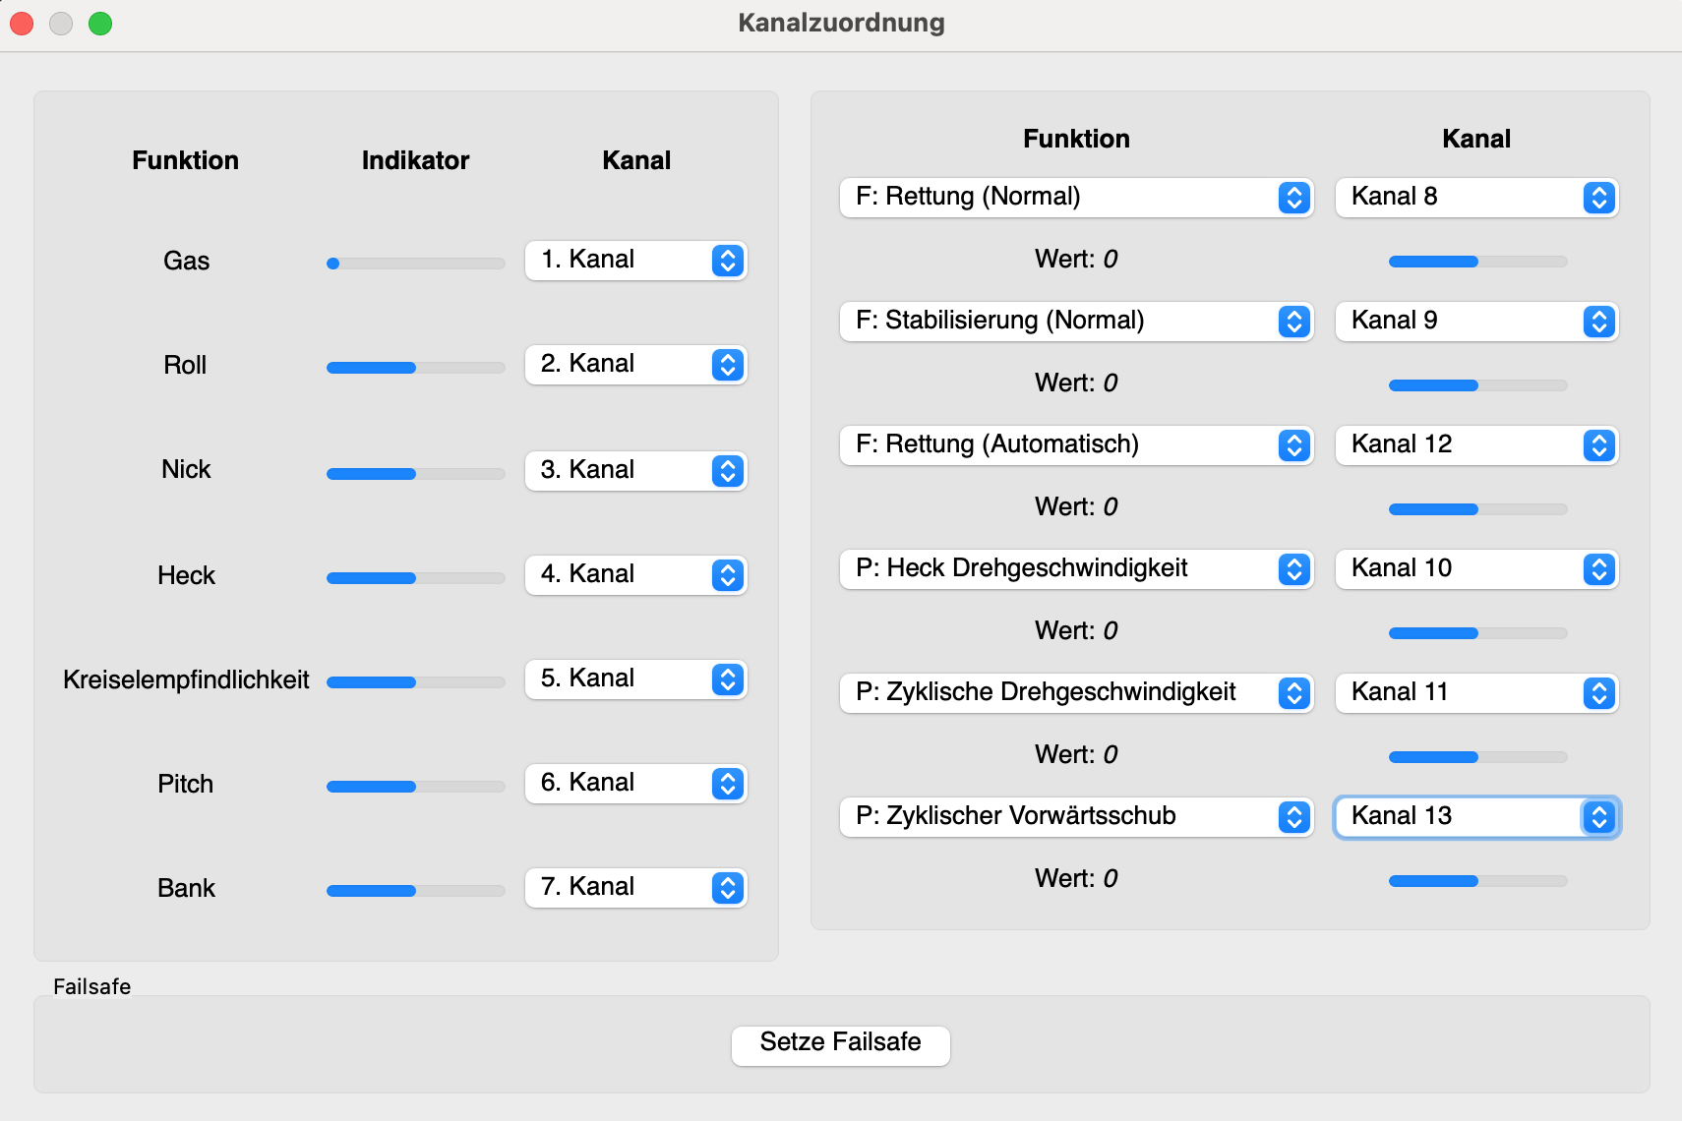Image resolution: width=1682 pixels, height=1121 pixels.
Task: Click the Kanal 8 dropdown
Action: (x=1475, y=198)
